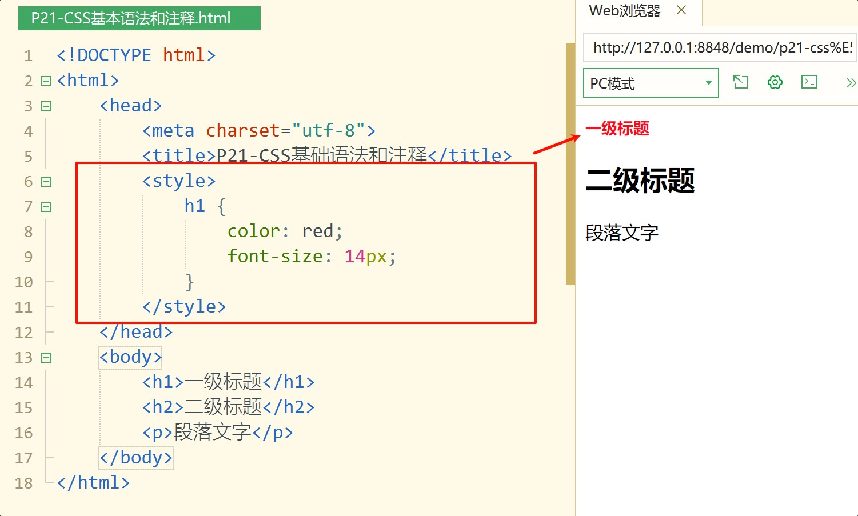Click the opening <head> tag on line 3
This screenshot has height=516, width=858.
click(131, 106)
